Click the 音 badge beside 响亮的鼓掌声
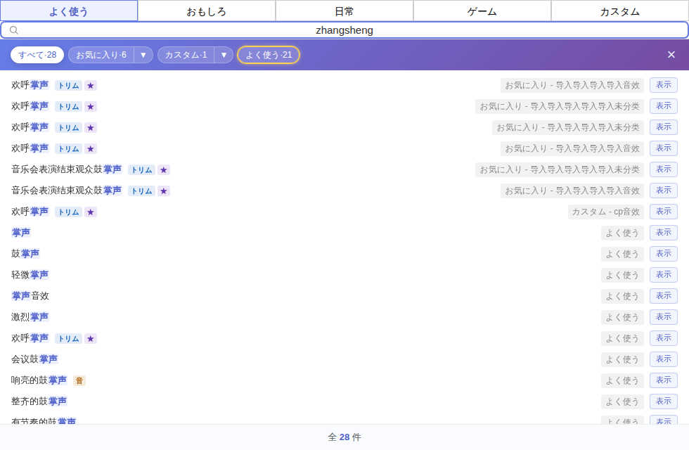The height and width of the screenshot is (450, 689). 79,380
